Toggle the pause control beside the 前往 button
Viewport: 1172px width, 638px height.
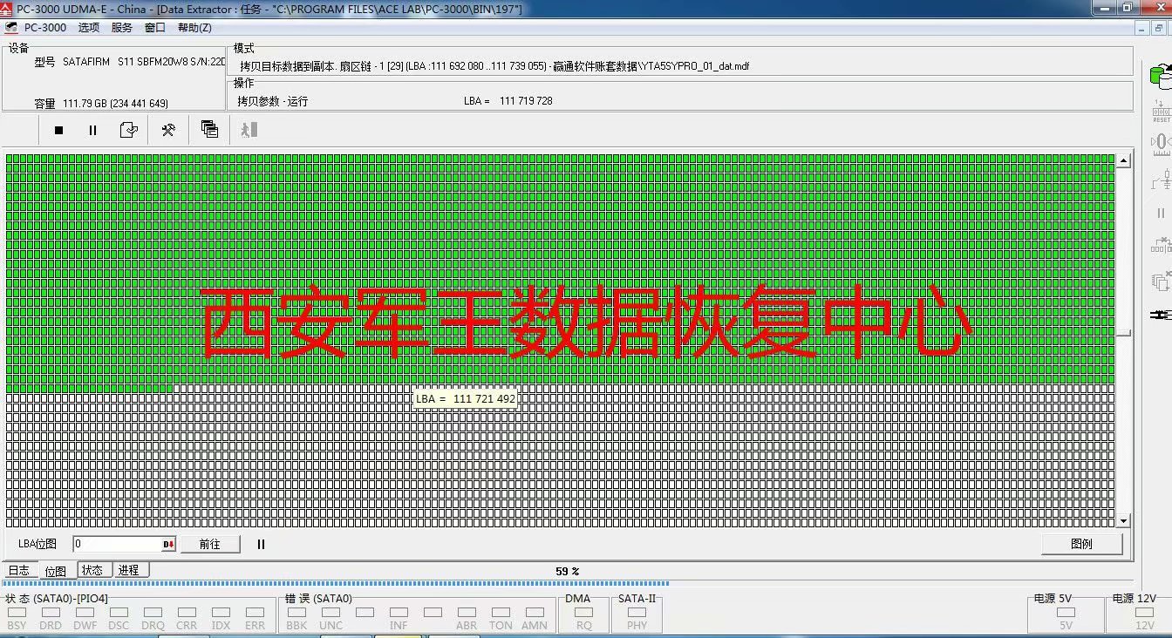point(260,544)
